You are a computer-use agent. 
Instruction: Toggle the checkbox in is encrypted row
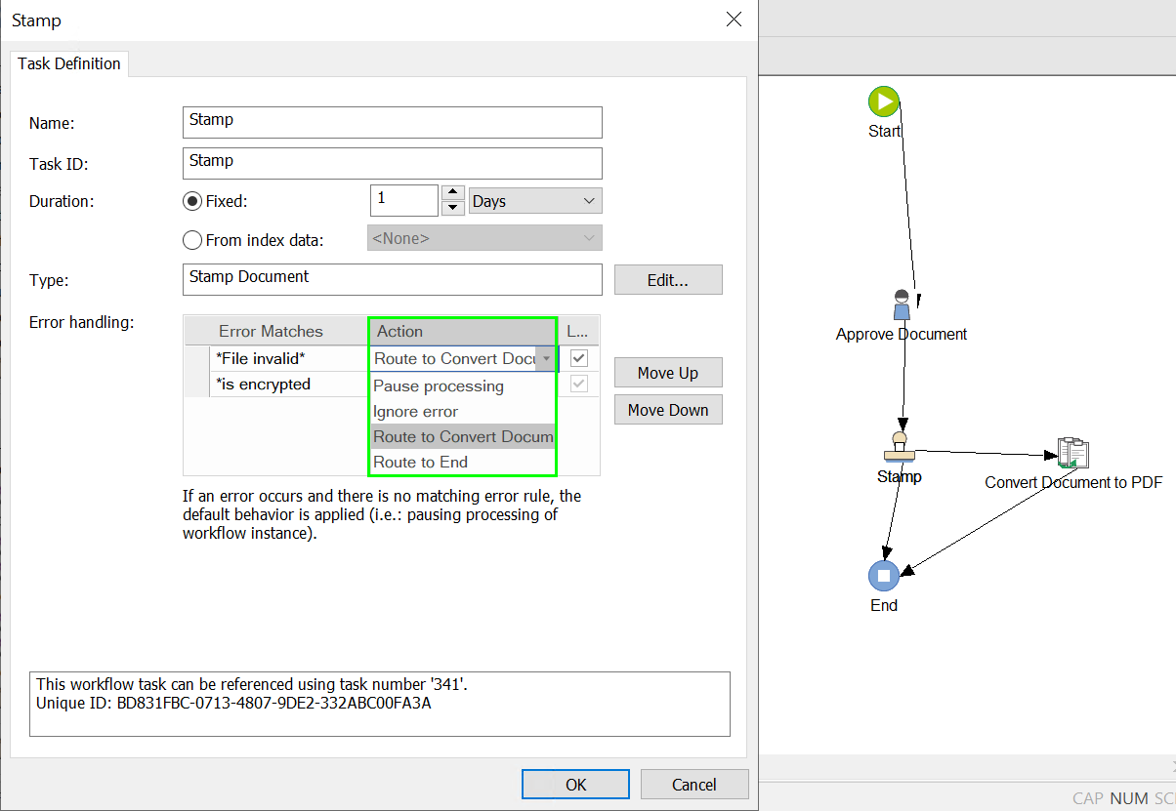click(579, 384)
